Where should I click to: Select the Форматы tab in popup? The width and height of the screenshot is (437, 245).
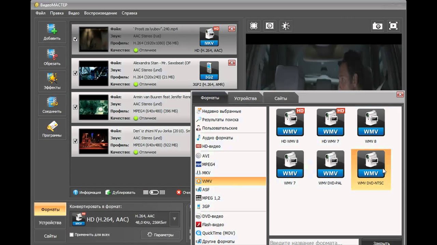pyautogui.click(x=210, y=98)
